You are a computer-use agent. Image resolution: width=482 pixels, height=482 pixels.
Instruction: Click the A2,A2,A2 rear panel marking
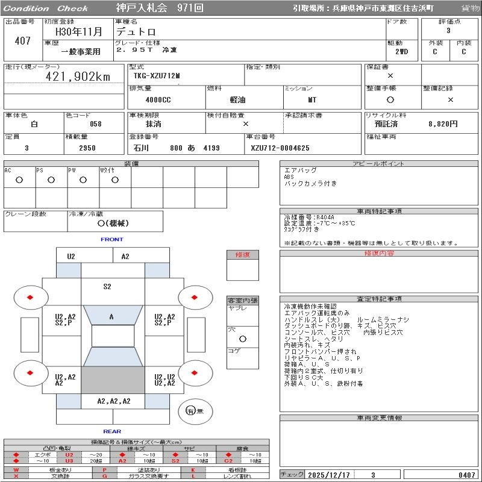tap(113, 401)
